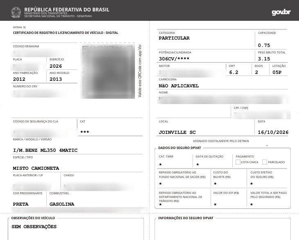
Task: Click the ano fabricação value 2012
Action: 19,79
